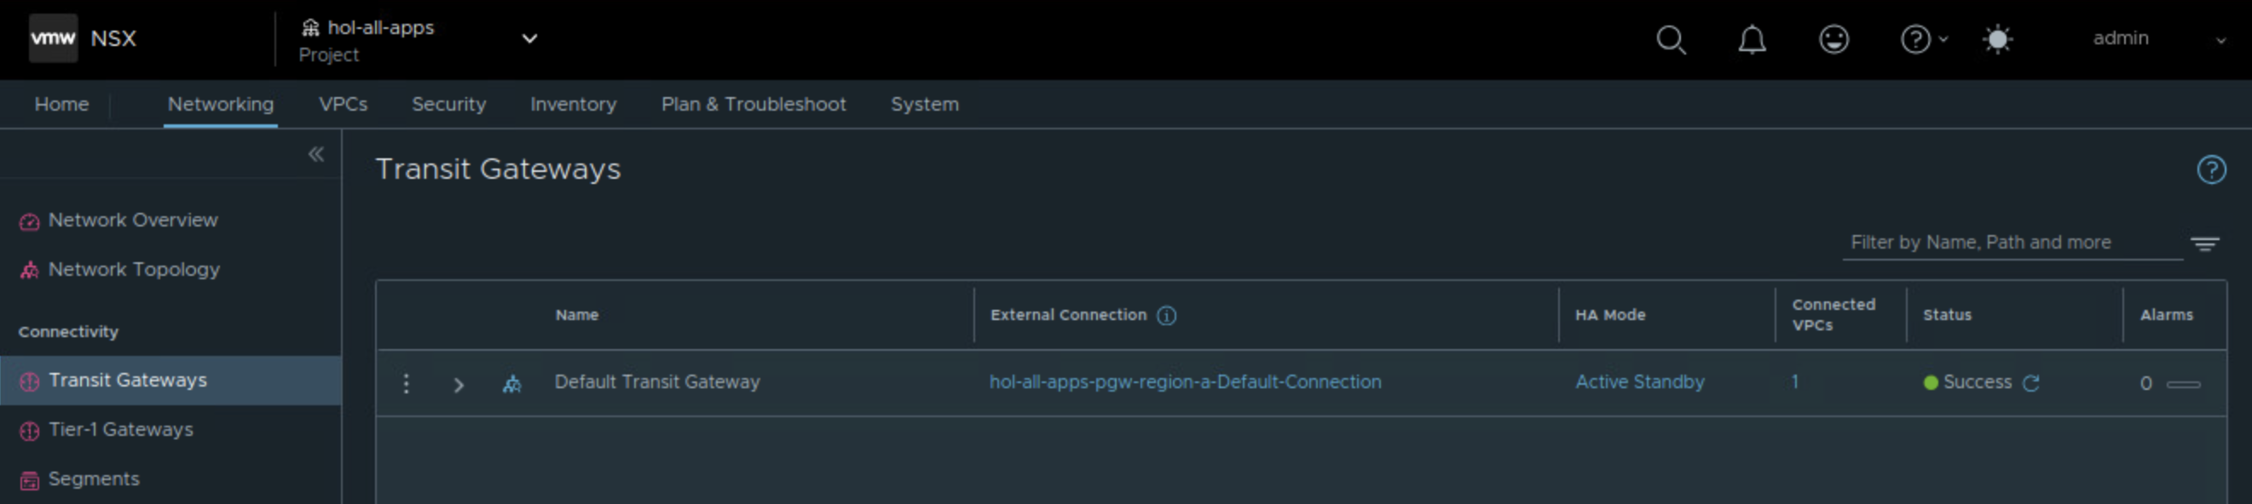This screenshot has height=504, width=2252.
Task: Refresh the Success status
Action: pos(2031,382)
